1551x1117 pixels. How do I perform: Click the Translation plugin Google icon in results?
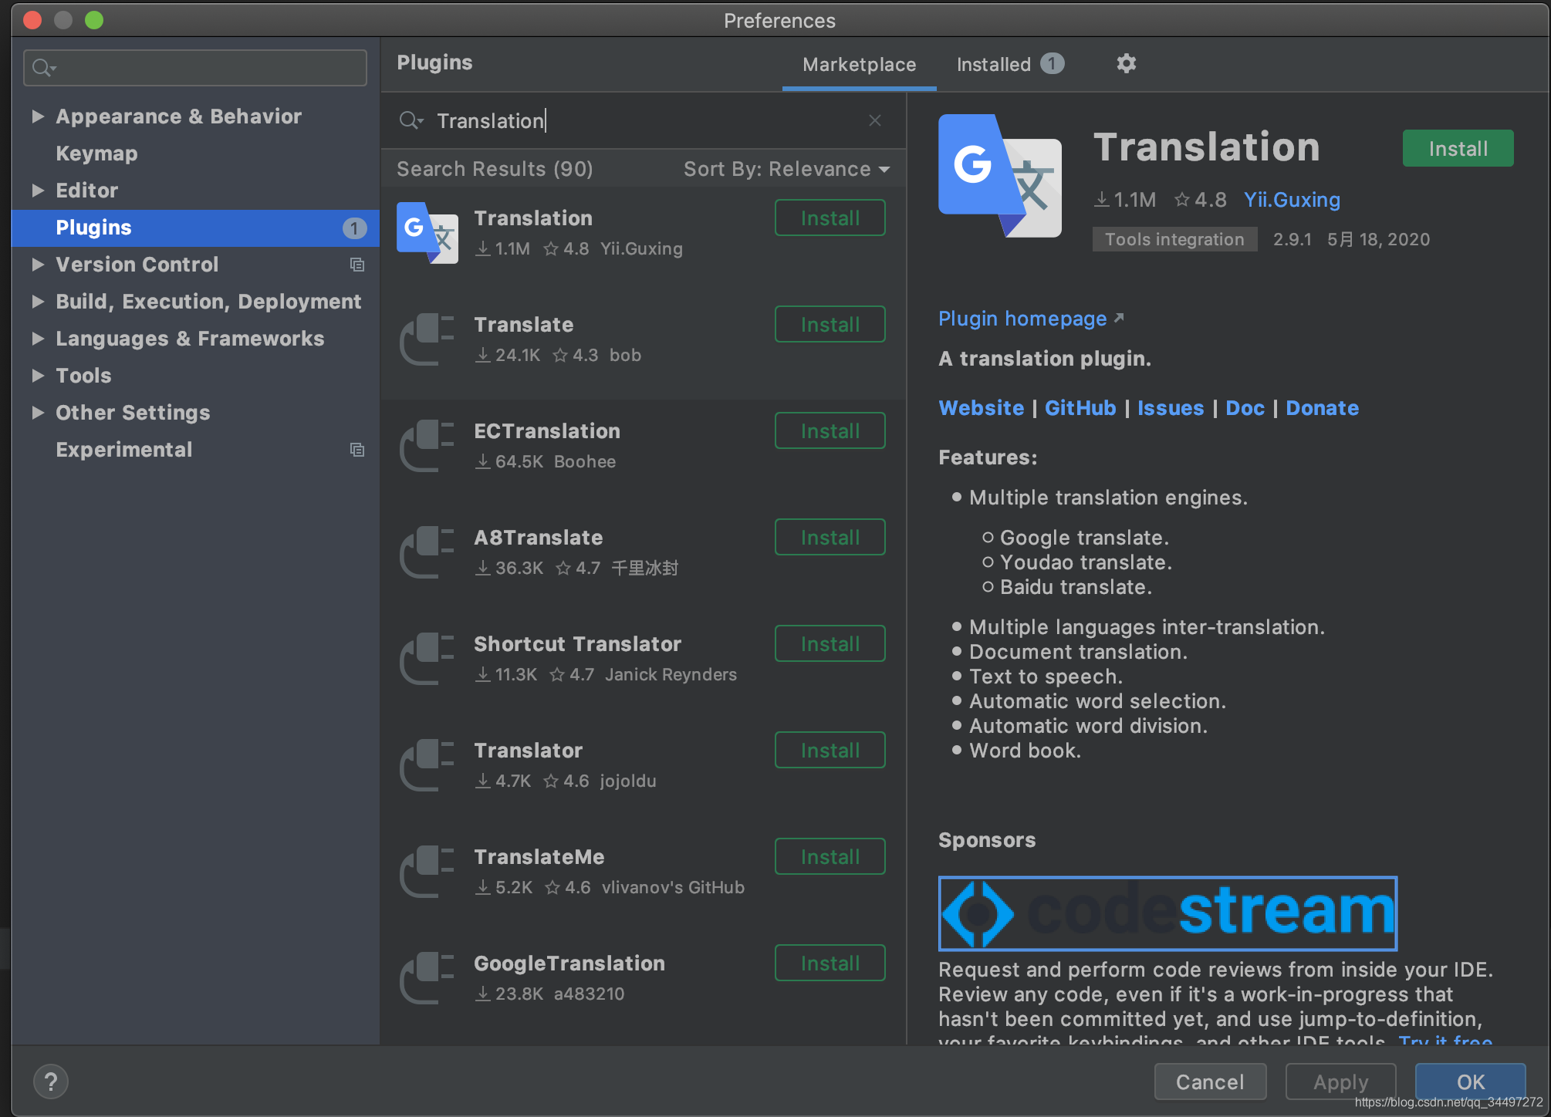pos(427,233)
